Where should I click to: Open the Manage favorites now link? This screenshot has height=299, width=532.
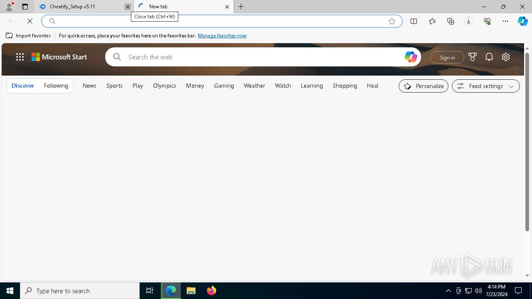click(222, 36)
